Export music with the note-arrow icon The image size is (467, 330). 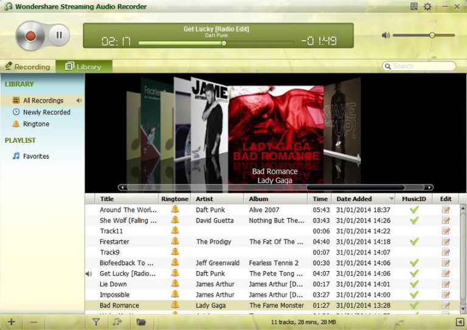(x=117, y=322)
